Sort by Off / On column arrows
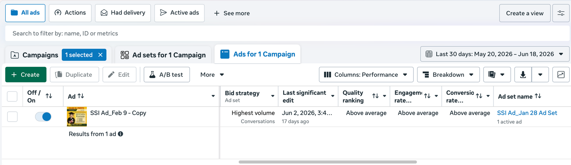Viewport: 571px width, 165px height. (x=49, y=96)
